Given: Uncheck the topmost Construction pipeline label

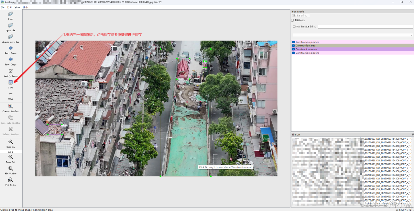Looking at the screenshot, I should [x=293, y=42].
